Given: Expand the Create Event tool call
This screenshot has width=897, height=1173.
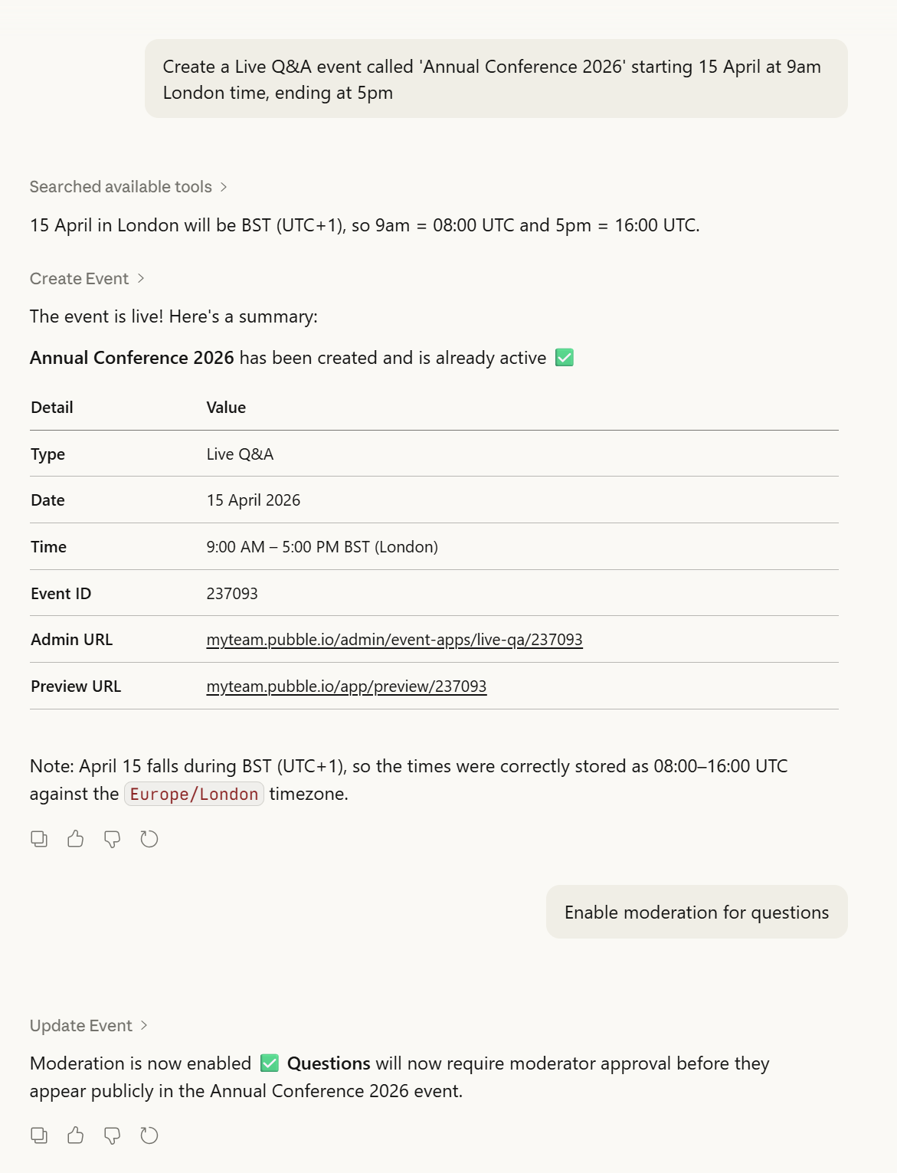Looking at the screenshot, I should pyautogui.click(x=87, y=279).
